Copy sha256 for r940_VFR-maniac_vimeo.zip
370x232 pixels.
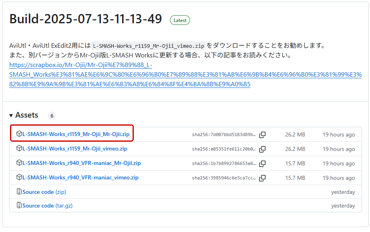click(262, 178)
